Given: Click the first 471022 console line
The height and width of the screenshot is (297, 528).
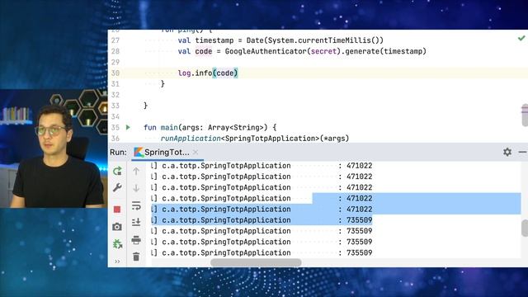Looking at the screenshot, I should pyautogui.click(x=262, y=166).
